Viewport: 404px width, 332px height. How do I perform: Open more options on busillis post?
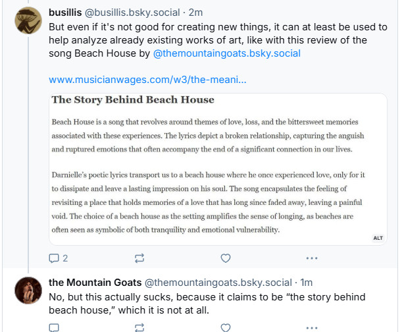(312, 258)
